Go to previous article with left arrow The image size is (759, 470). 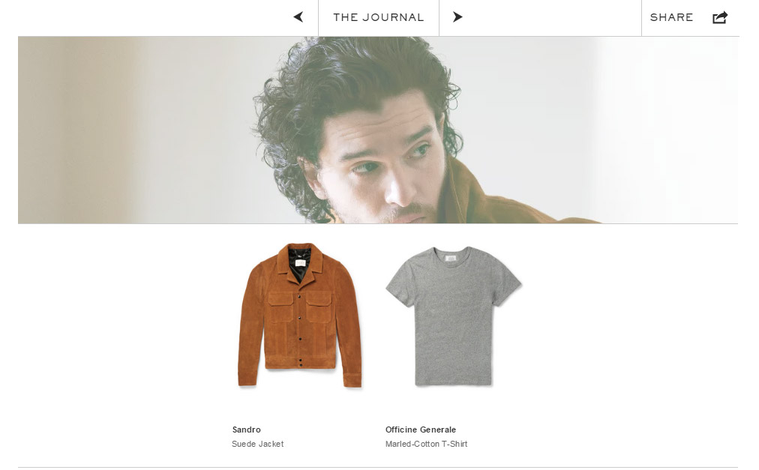click(x=298, y=17)
